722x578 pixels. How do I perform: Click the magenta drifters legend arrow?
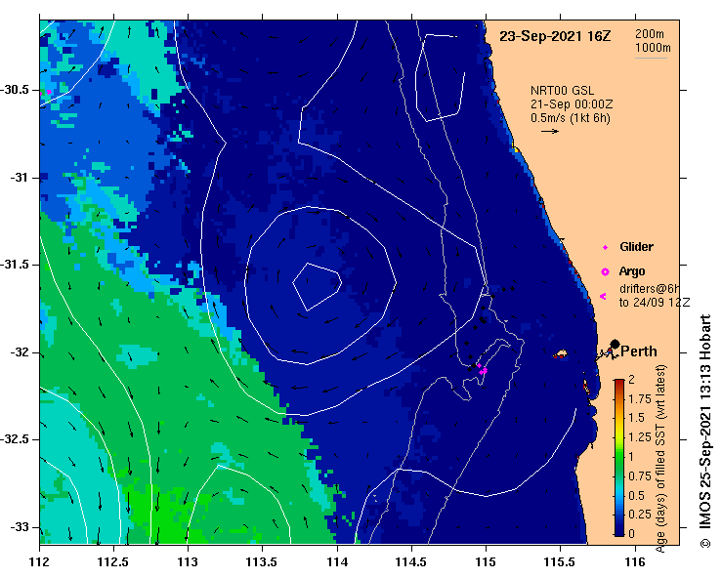tap(603, 297)
